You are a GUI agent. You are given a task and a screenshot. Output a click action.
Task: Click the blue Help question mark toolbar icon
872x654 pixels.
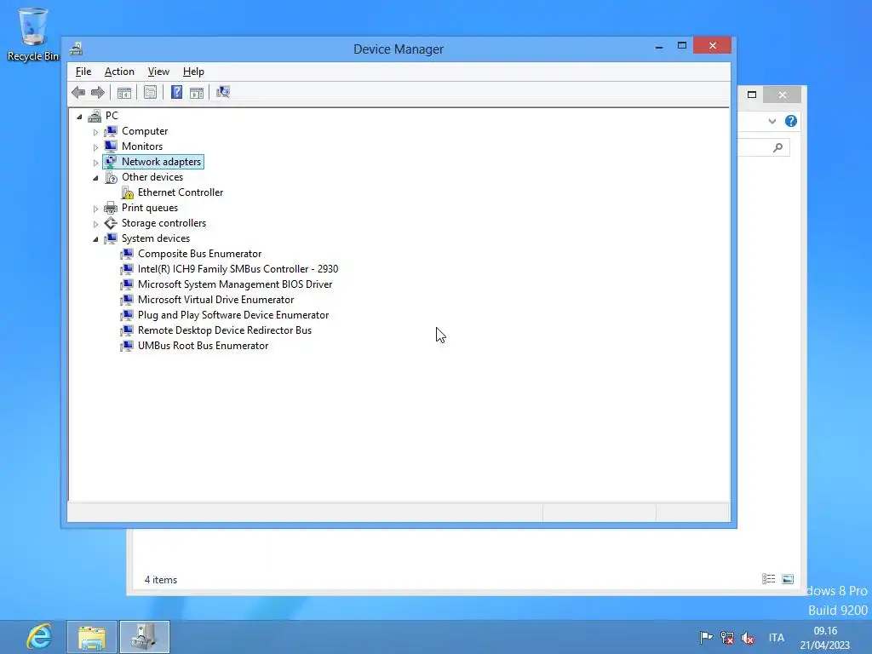point(176,92)
